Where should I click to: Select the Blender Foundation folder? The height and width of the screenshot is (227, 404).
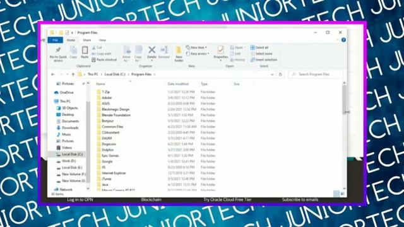tap(116, 115)
